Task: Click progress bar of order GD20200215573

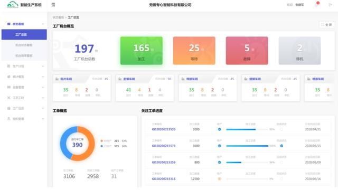Action: click(x=247, y=146)
